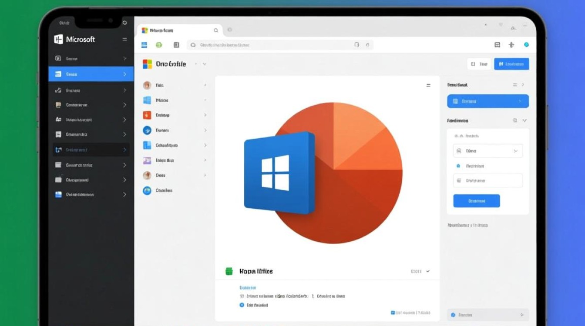
Task: Toggle the blue checkbox at the card's bottom right
Action: click(393, 313)
